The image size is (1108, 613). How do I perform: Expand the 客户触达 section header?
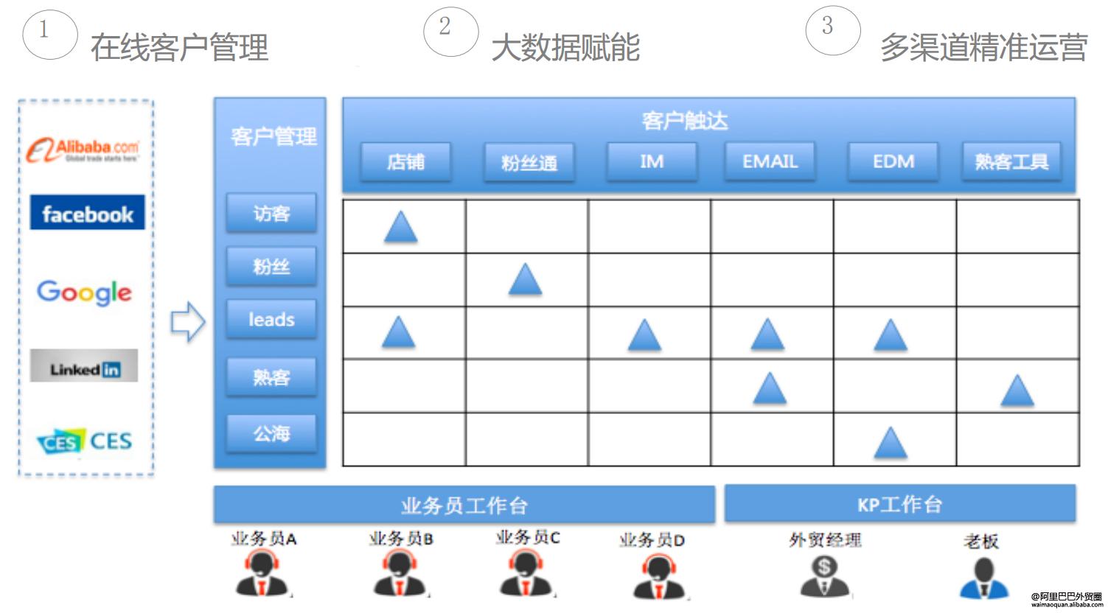pyautogui.click(x=686, y=120)
